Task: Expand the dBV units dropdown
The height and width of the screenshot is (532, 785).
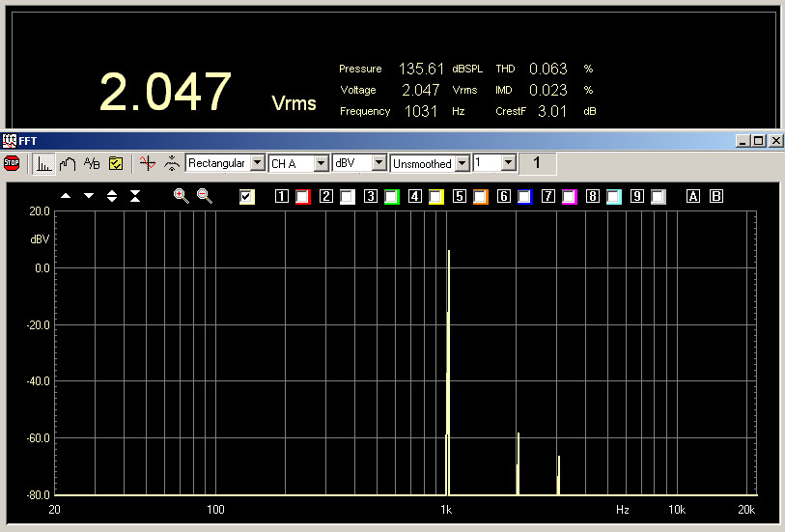Action: coord(378,163)
